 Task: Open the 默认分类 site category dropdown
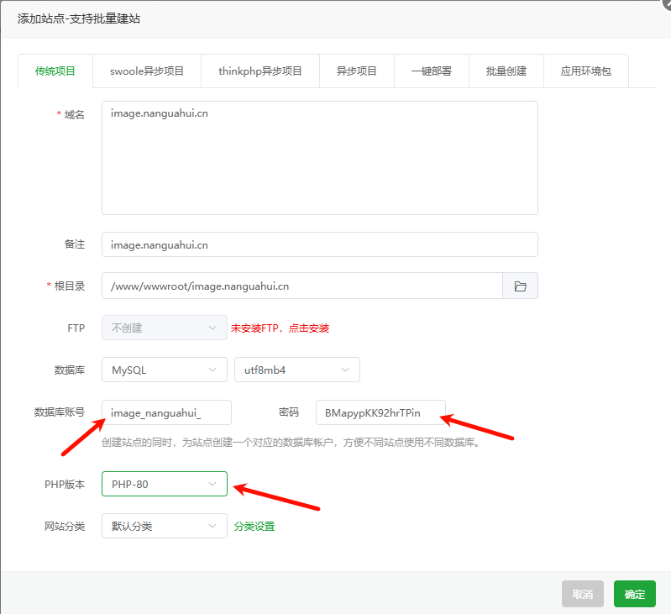164,527
